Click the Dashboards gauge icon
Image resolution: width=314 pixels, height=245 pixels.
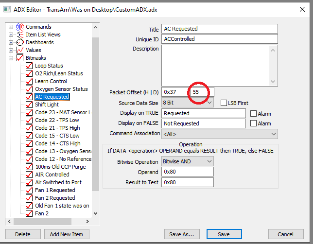coord(20,42)
